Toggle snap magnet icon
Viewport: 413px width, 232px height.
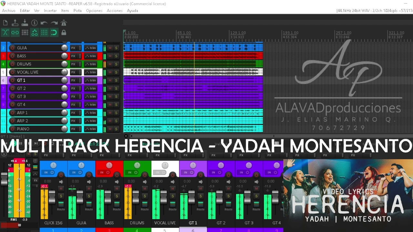(54, 33)
